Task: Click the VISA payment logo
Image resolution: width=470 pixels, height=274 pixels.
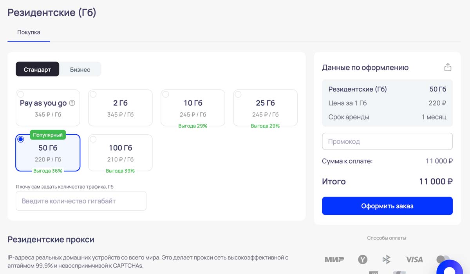Action: pos(414,259)
